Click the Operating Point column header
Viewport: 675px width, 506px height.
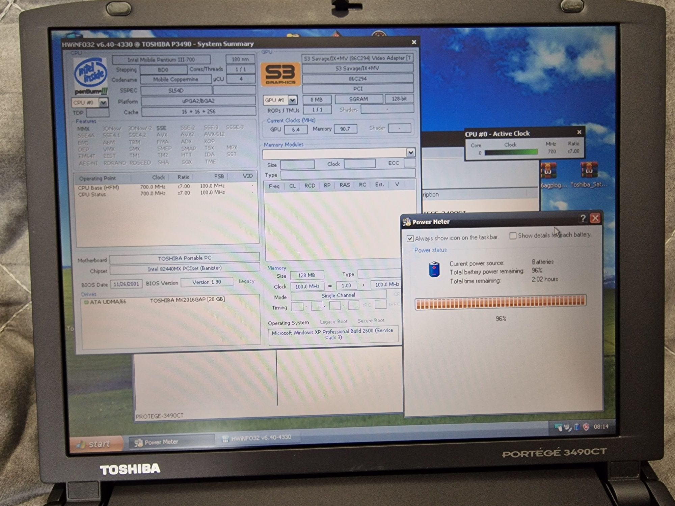click(x=102, y=178)
